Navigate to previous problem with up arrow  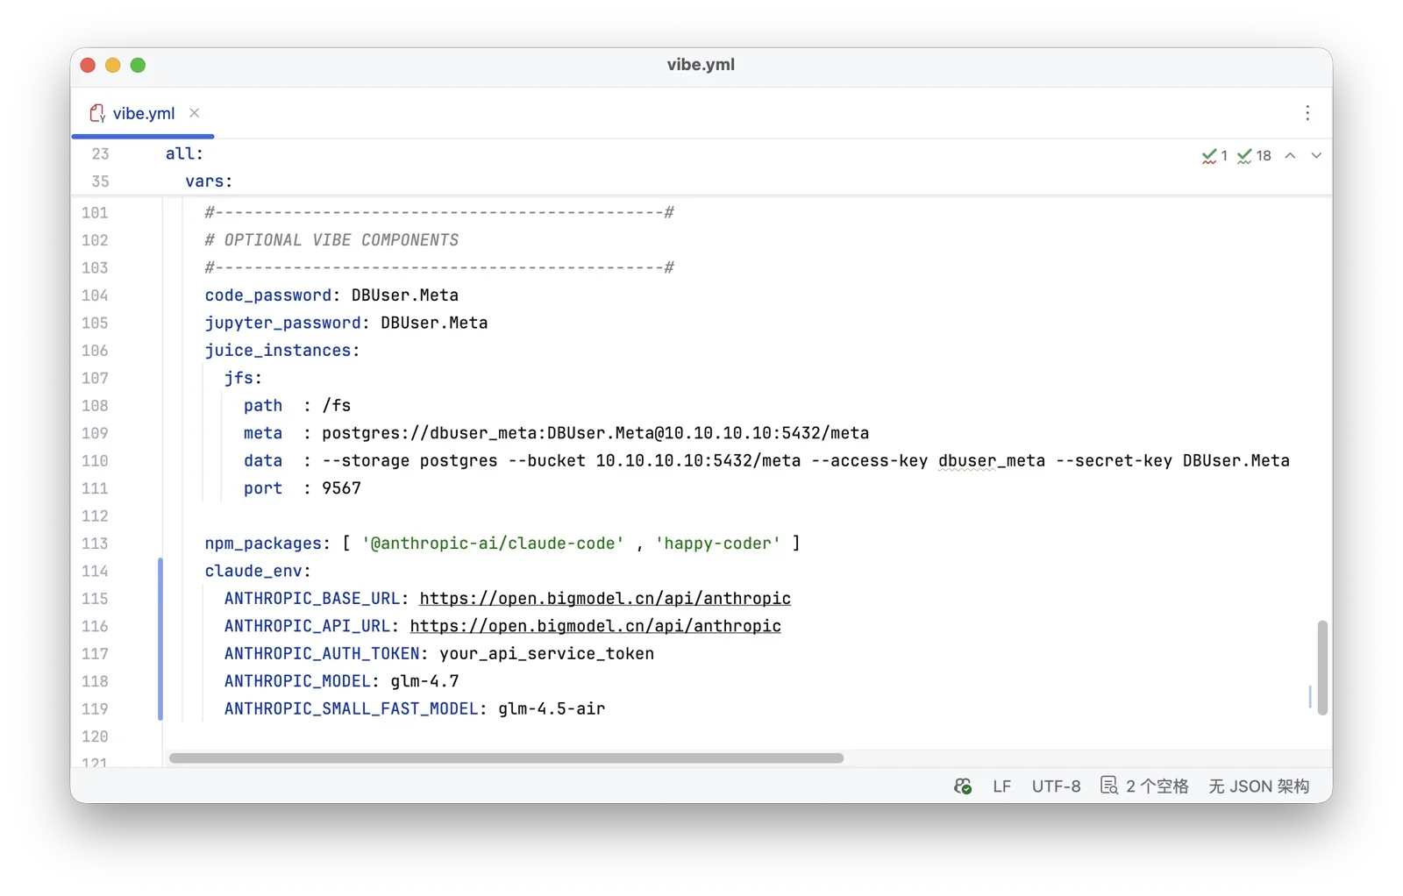coord(1289,155)
